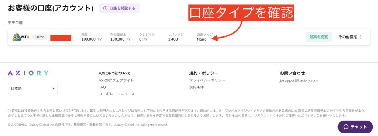Select the 有効証拠金 value 100,000 JPY

121,39
